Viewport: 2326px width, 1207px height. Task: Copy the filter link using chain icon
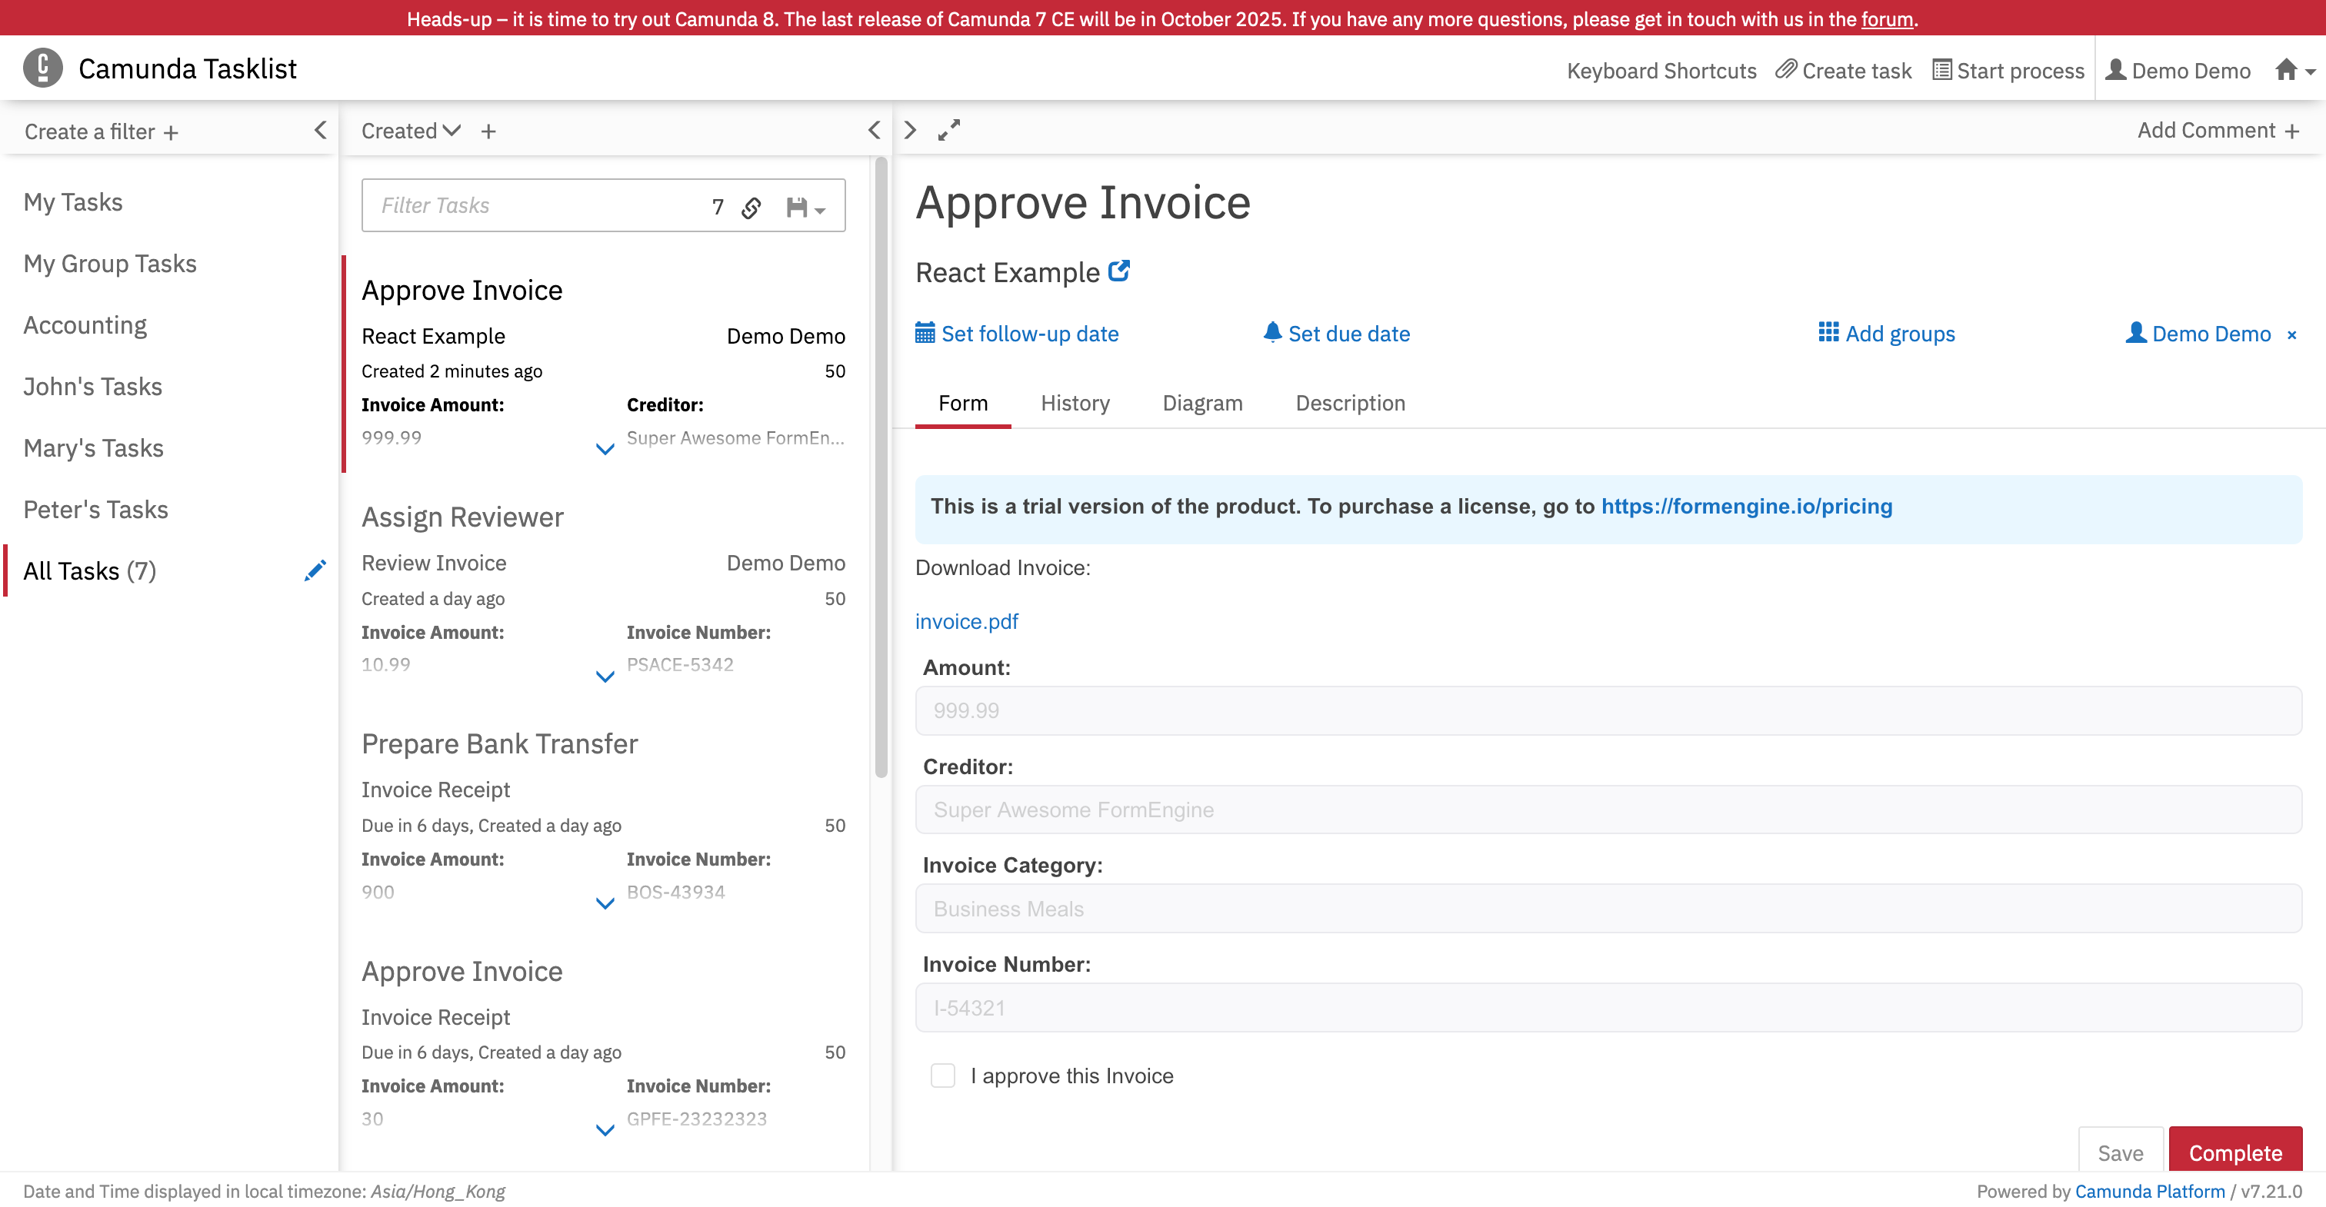tap(752, 206)
